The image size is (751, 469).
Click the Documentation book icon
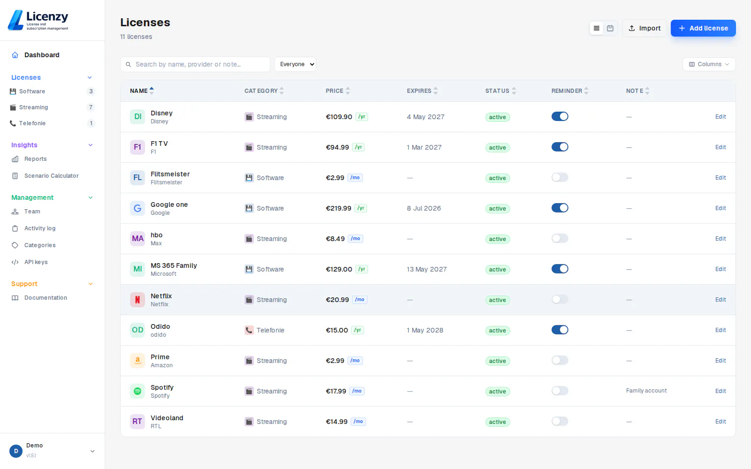(15, 298)
